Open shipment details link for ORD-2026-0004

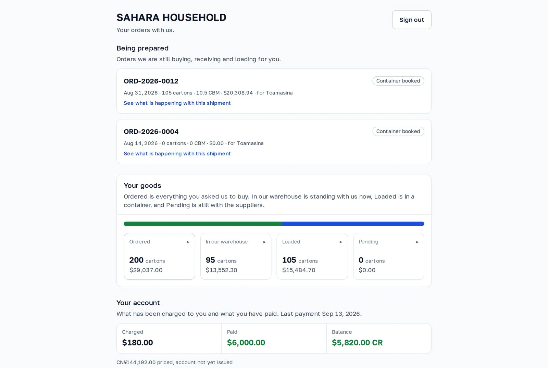click(177, 154)
